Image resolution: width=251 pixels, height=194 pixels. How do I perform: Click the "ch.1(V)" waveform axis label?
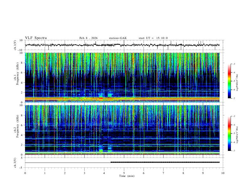15,45
